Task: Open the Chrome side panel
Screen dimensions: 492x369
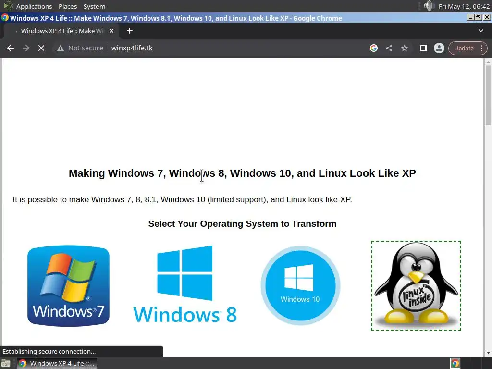Action: point(424,48)
